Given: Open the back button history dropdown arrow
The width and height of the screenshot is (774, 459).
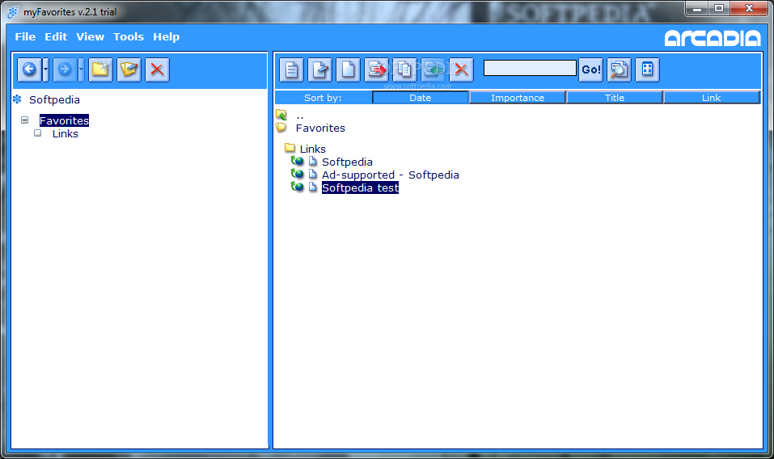Looking at the screenshot, I should coord(45,69).
